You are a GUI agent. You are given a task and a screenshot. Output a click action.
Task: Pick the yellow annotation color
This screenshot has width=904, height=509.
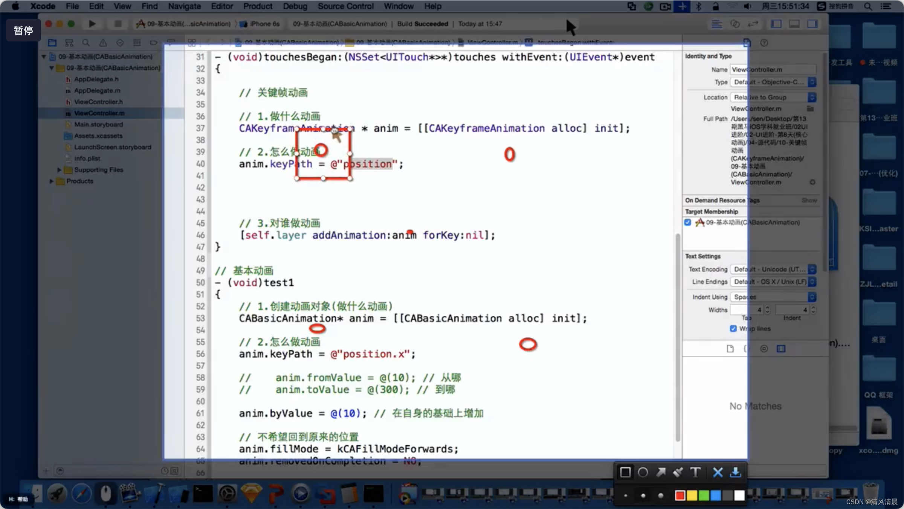(x=692, y=495)
